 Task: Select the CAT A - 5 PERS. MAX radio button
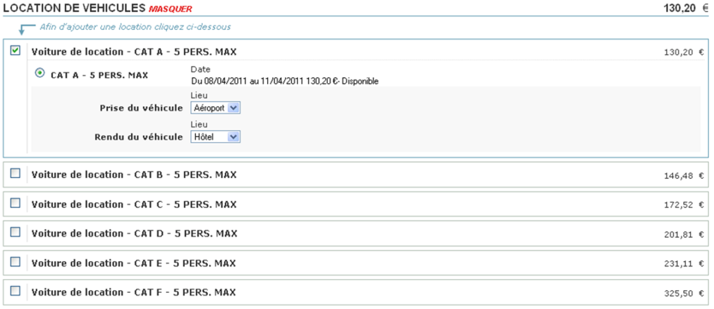[x=40, y=73]
